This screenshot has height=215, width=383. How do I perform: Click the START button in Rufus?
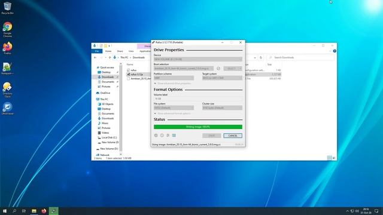tap(211, 136)
